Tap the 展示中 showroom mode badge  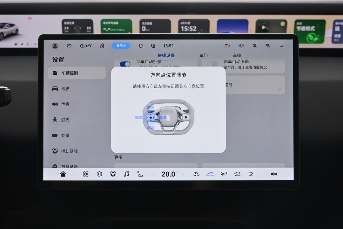(x=121, y=46)
